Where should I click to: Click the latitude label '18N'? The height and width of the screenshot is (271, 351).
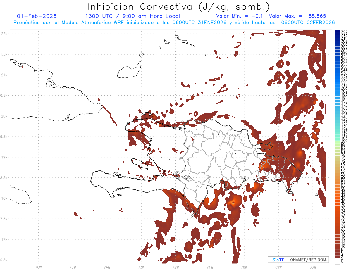tap(4, 198)
